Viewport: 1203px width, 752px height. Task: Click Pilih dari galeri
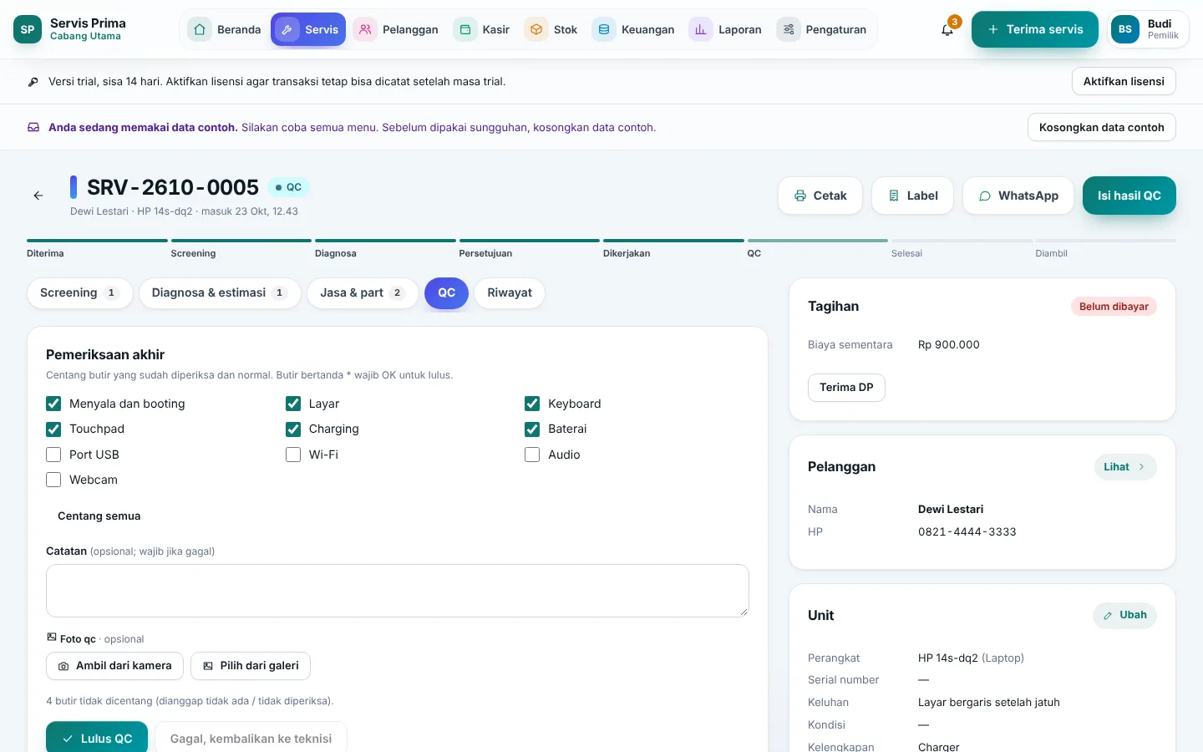tap(251, 666)
